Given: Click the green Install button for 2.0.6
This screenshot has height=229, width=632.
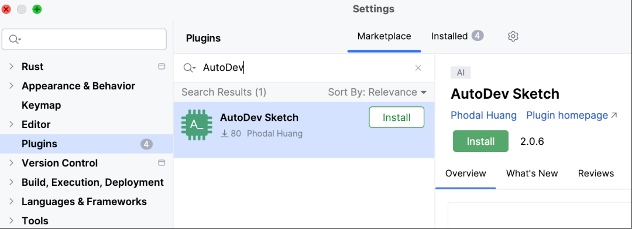Looking at the screenshot, I should [x=480, y=141].
